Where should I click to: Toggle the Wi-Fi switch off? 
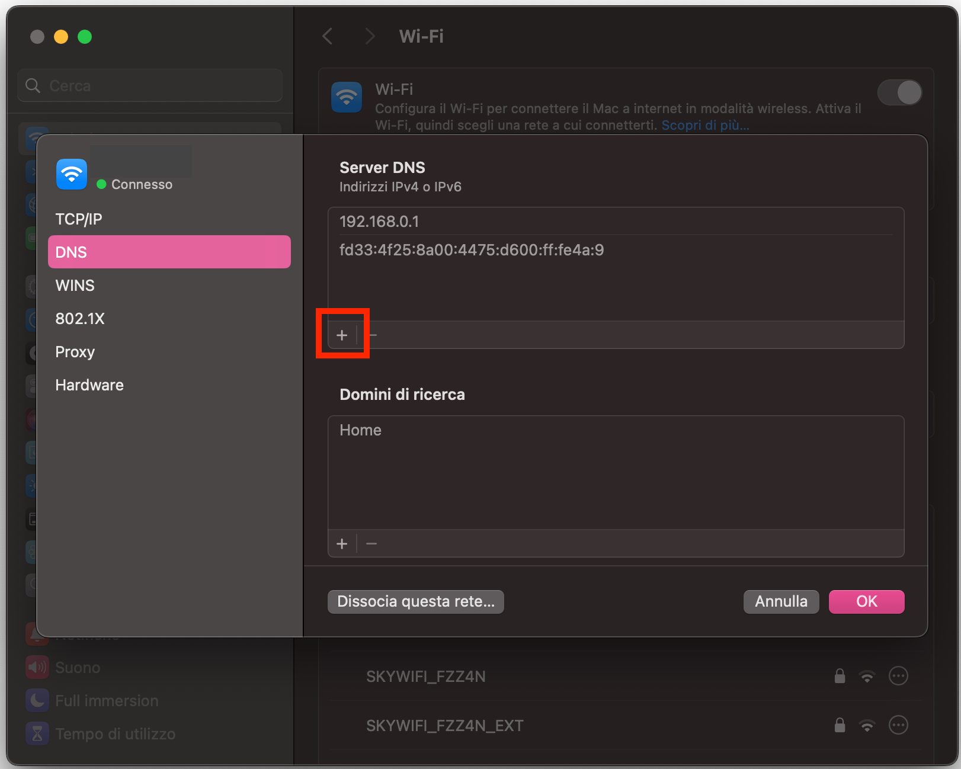point(899,92)
